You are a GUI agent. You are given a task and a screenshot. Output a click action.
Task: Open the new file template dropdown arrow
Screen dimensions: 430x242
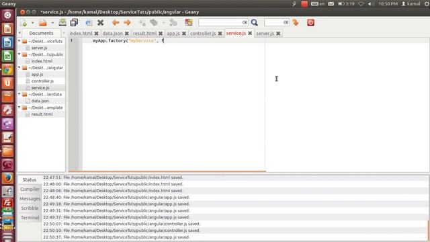pos(32,23)
